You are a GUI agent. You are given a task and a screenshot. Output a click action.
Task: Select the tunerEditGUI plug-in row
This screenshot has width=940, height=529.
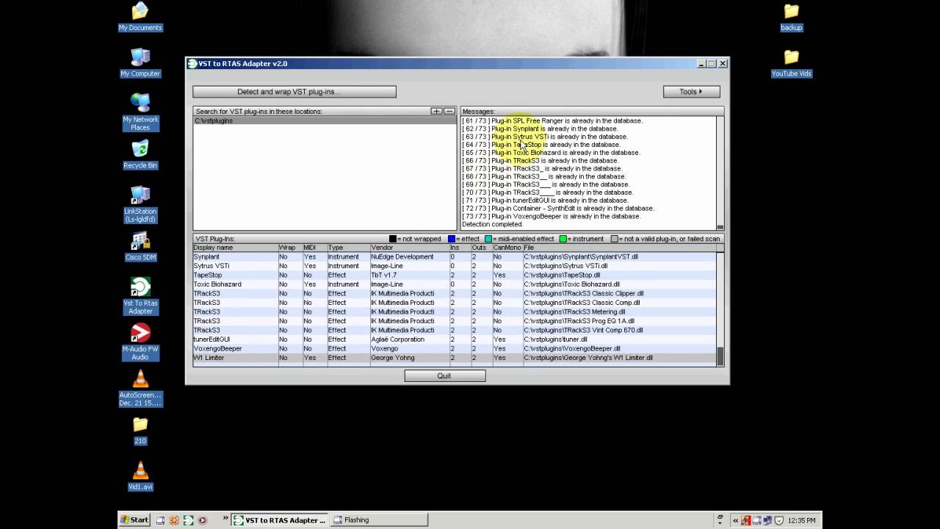click(455, 339)
